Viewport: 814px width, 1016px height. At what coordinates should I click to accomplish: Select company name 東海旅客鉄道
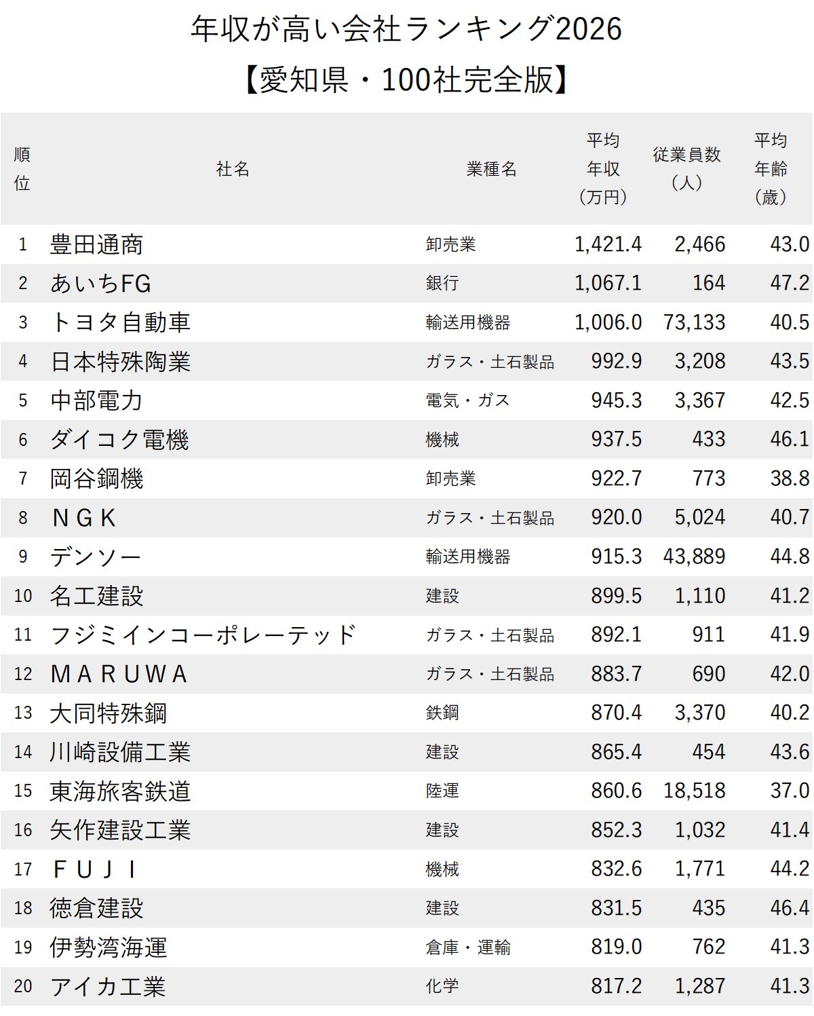click(x=120, y=791)
